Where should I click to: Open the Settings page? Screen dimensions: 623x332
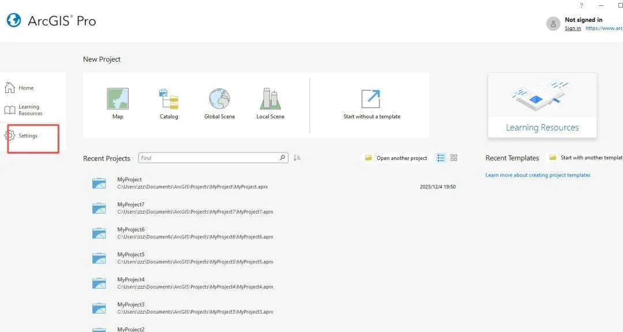(x=21, y=136)
